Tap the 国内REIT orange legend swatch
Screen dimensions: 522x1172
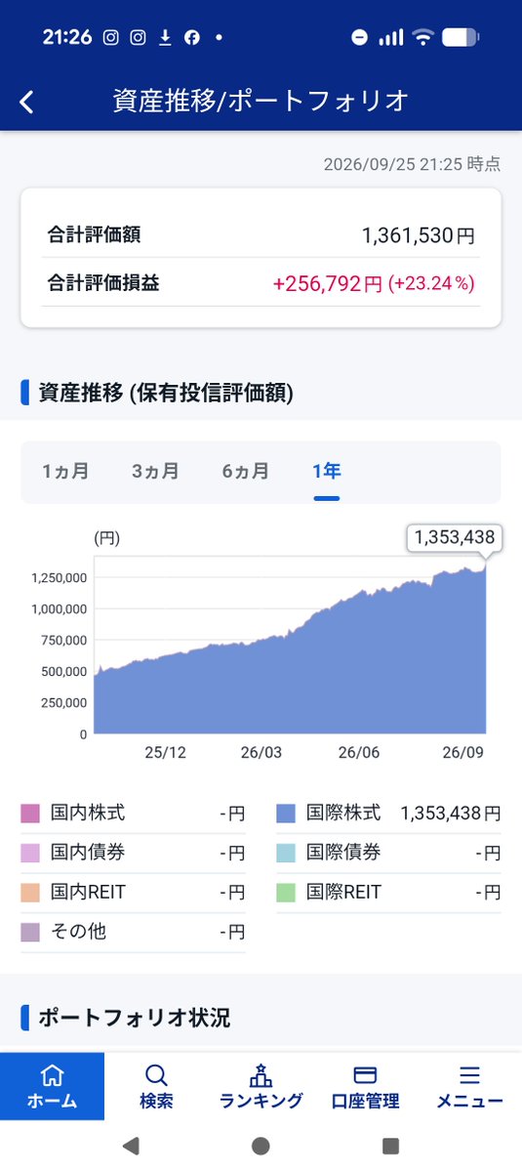pyautogui.click(x=30, y=893)
